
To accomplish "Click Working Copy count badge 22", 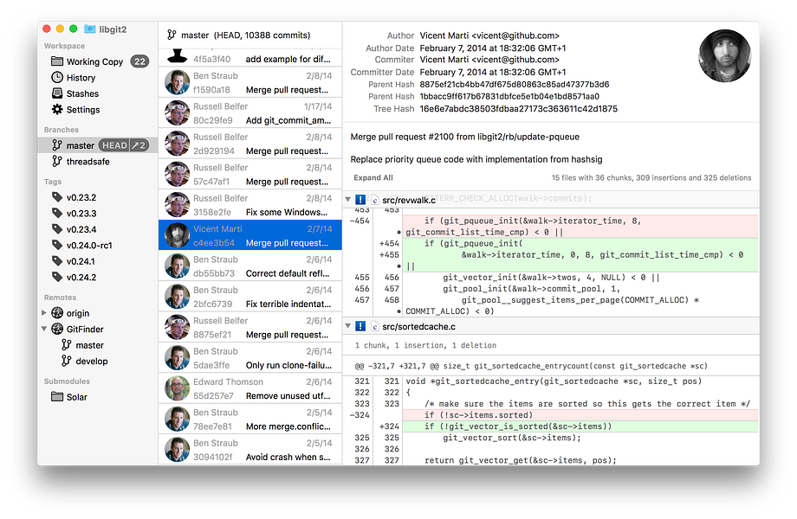I will (139, 61).
